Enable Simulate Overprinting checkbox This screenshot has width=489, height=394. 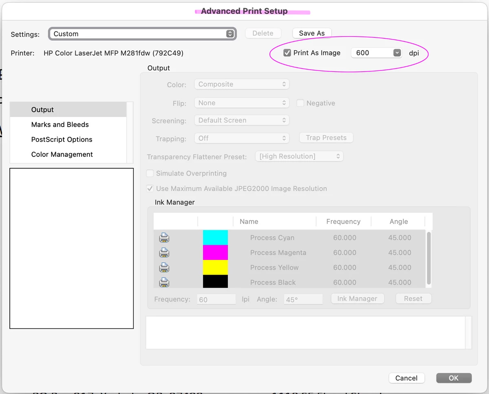(150, 173)
